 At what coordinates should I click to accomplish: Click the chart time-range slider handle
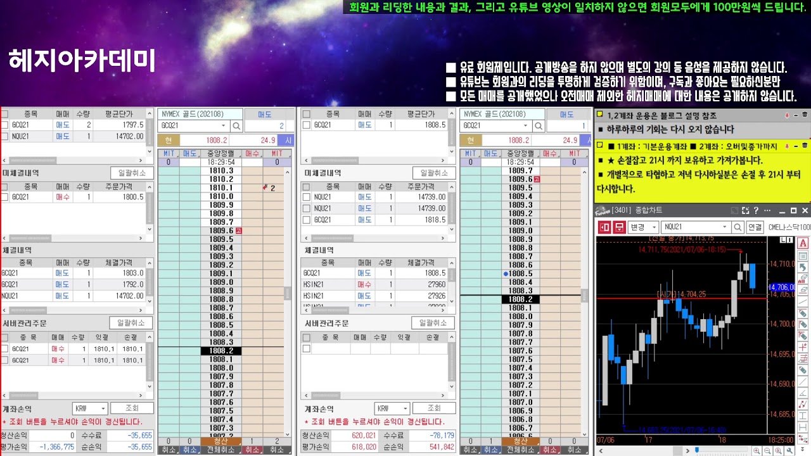point(696,450)
